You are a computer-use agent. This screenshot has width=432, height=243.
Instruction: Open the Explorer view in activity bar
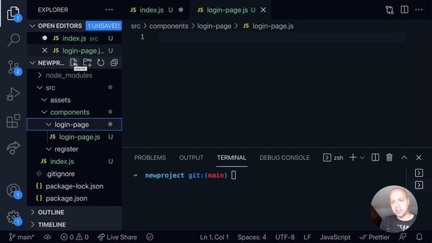point(13,13)
